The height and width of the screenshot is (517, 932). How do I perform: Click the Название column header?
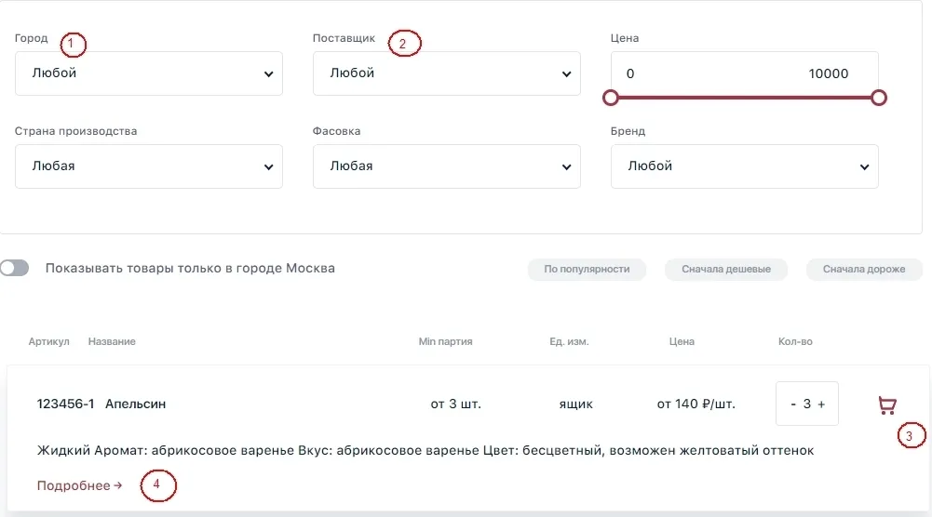tap(112, 341)
